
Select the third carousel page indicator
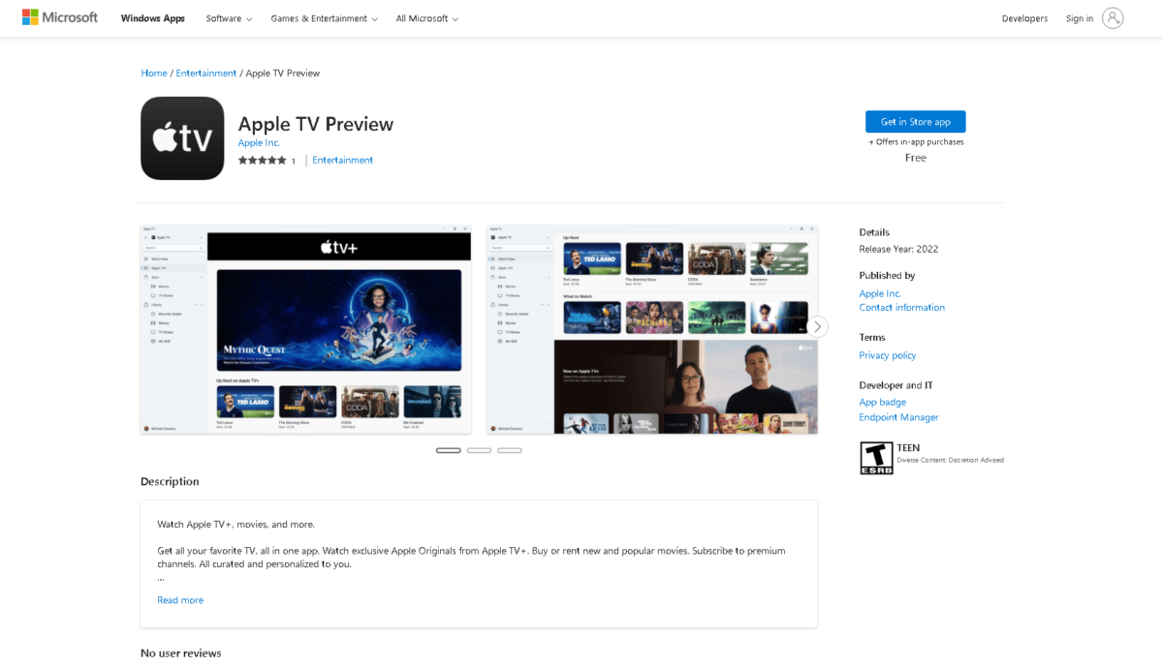point(510,450)
